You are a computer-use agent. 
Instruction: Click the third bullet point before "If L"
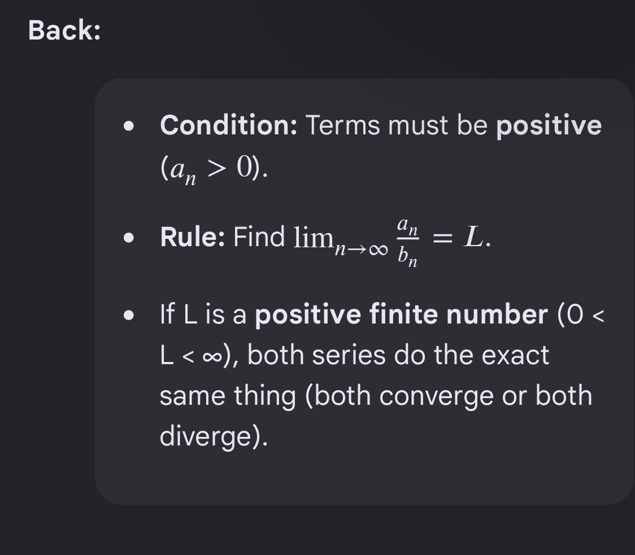[x=129, y=315]
